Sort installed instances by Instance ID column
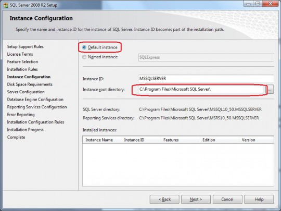The width and height of the screenshot is (281, 211). (x=142, y=140)
